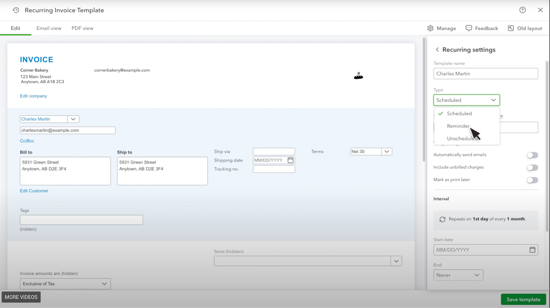
Task: Go back using the Recurring settings chevron
Action: [437, 50]
